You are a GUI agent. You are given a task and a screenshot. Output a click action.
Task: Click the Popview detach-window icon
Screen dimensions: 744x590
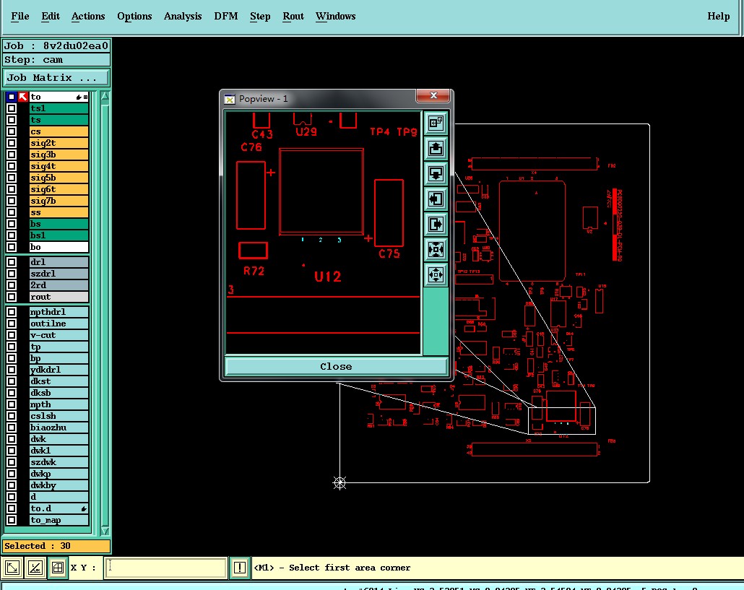click(436, 123)
